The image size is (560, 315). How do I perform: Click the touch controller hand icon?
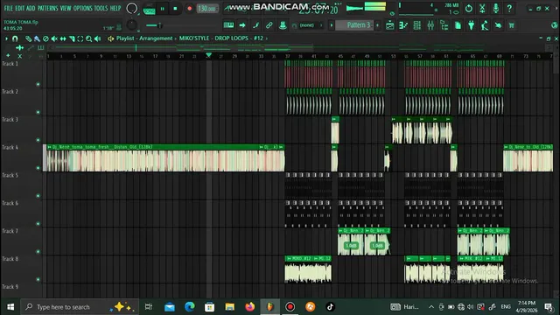tap(498, 25)
